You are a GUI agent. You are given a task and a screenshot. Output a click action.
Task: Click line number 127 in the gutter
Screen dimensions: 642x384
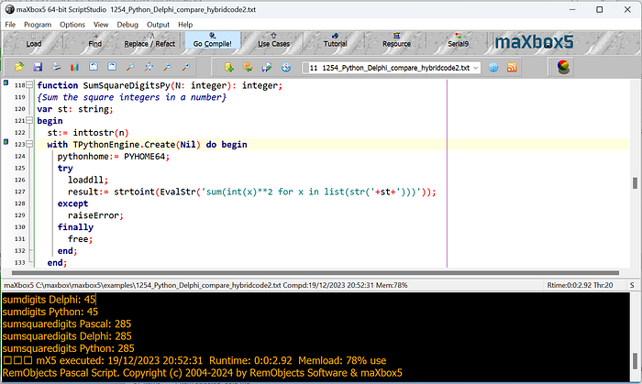tap(19, 192)
